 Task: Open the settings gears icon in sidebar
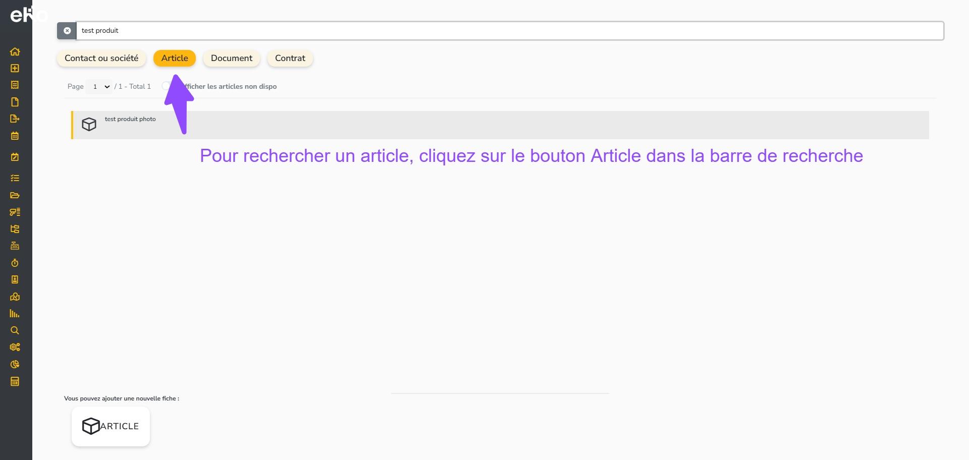click(x=15, y=347)
